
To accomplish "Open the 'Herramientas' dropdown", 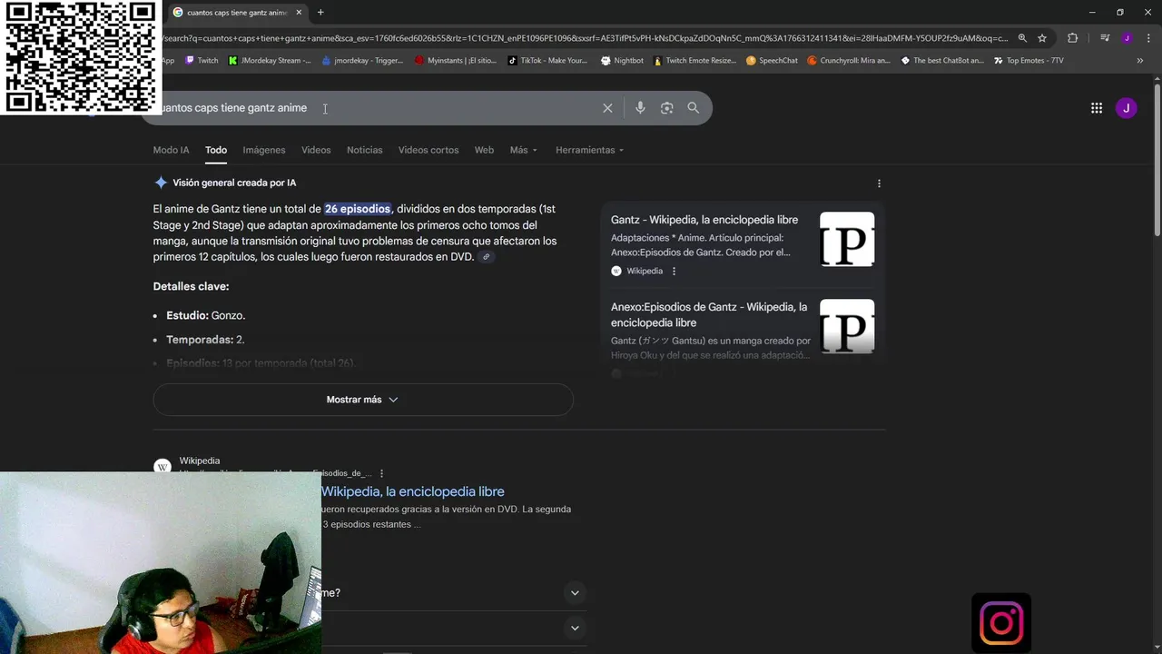I will [590, 150].
